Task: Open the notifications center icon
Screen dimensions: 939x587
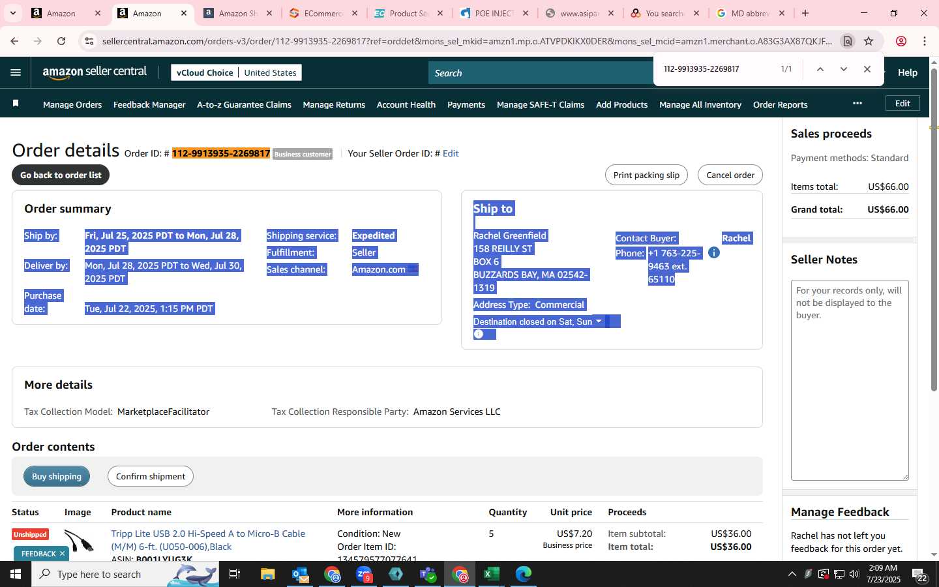Action: (x=919, y=575)
